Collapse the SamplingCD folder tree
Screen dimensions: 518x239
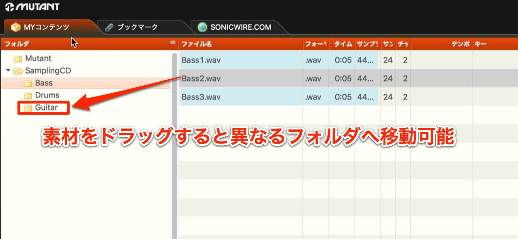click(8, 71)
